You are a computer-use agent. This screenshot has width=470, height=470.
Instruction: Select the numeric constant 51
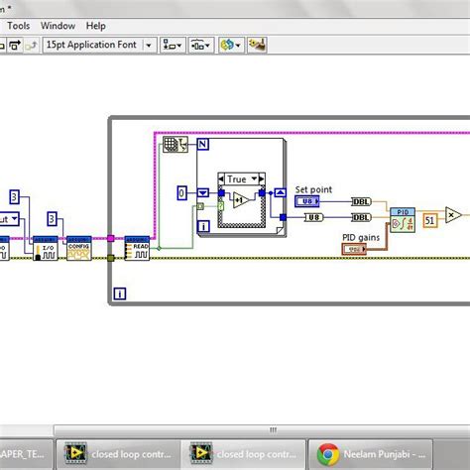429,220
